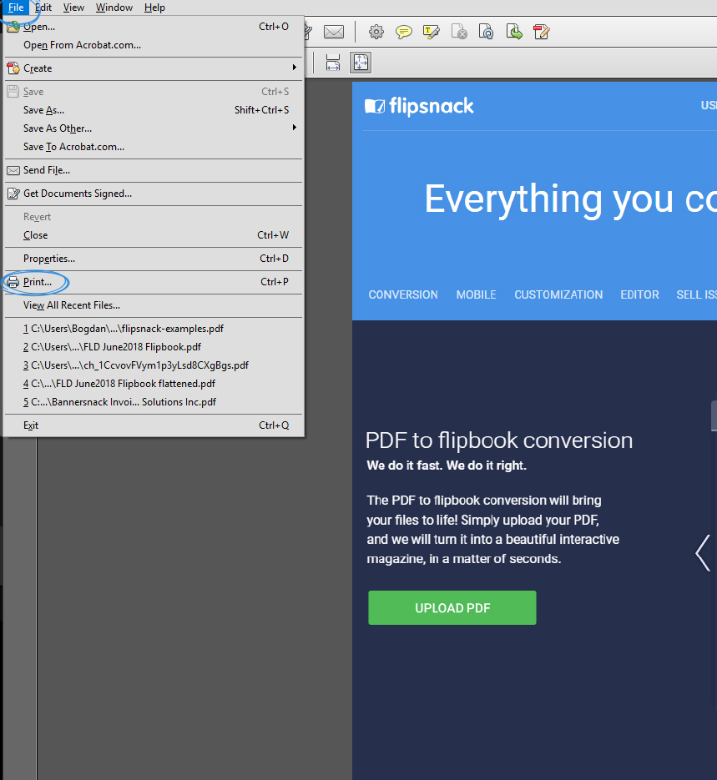Screen dimensions: 717x780
Task: Select Open From Acrobat.com...
Action: [x=154, y=45]
